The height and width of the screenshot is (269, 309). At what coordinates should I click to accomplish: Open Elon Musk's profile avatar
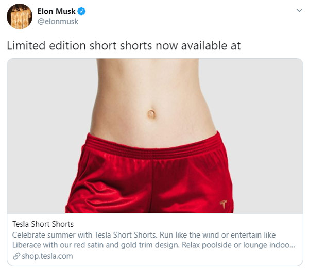(20, 16)
